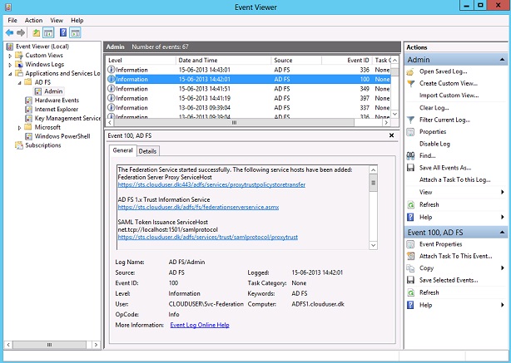Image resolution: width=511 pixels, height=363 pixels.
Task: Click the Refresh icon under Event 100 actions
Action: pyautogui.click(x=410, y=292)
